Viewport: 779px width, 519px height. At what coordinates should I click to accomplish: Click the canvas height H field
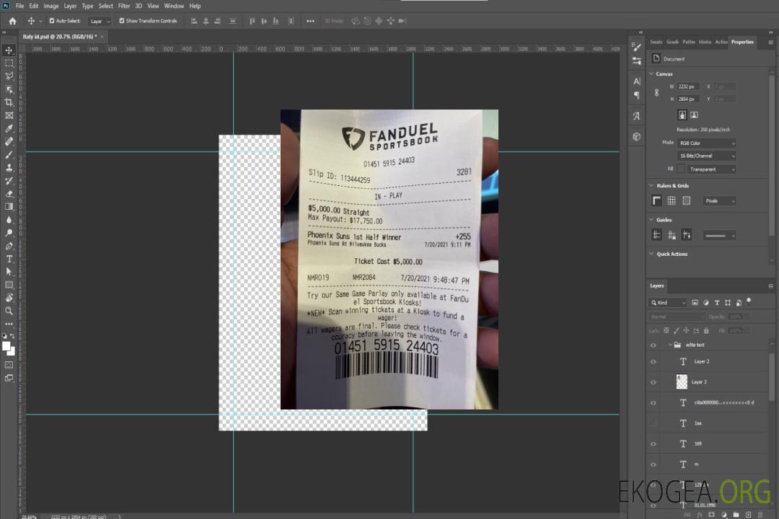pos(689,99)
